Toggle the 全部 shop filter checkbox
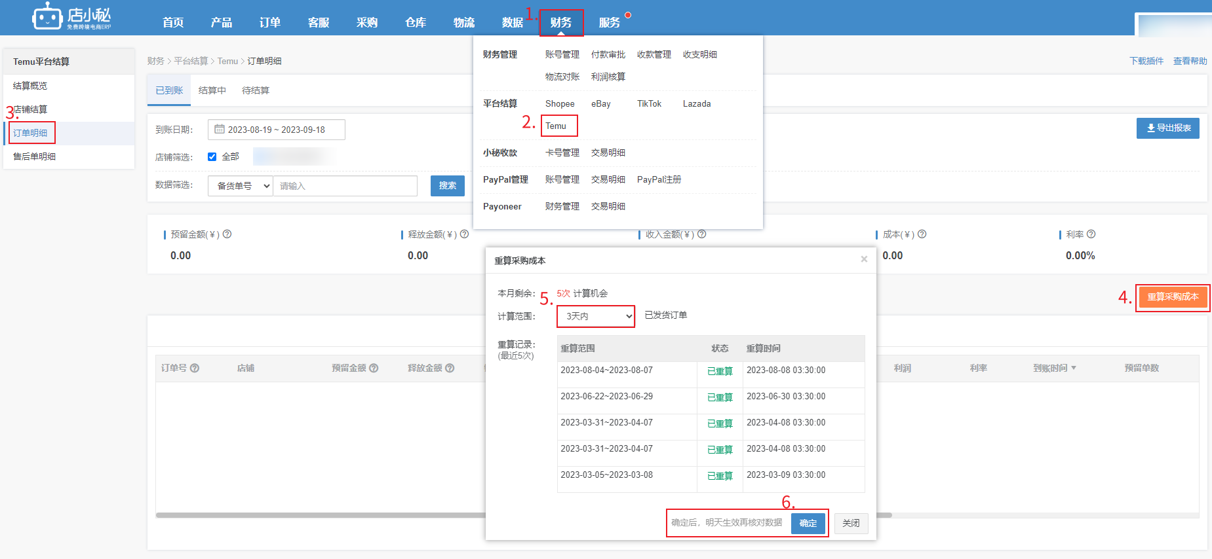1212x559 pixels. (x=212, y=157)
